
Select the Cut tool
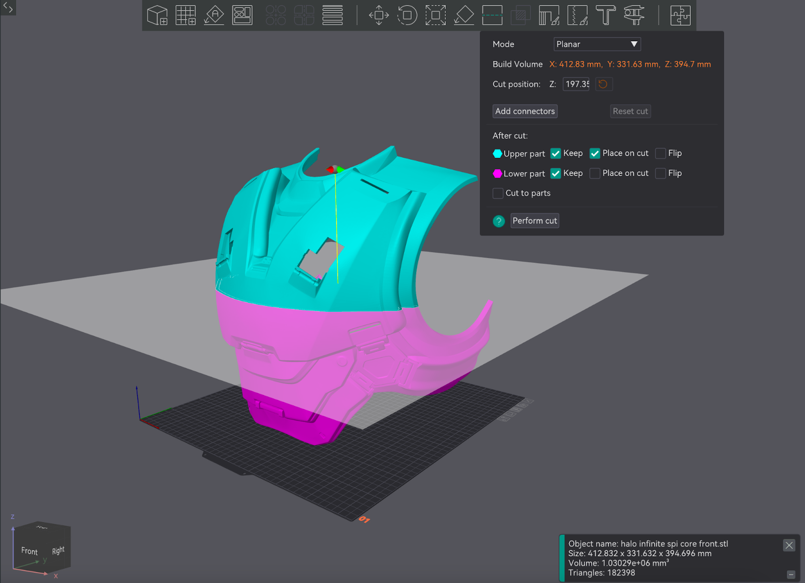click(492, 15)
